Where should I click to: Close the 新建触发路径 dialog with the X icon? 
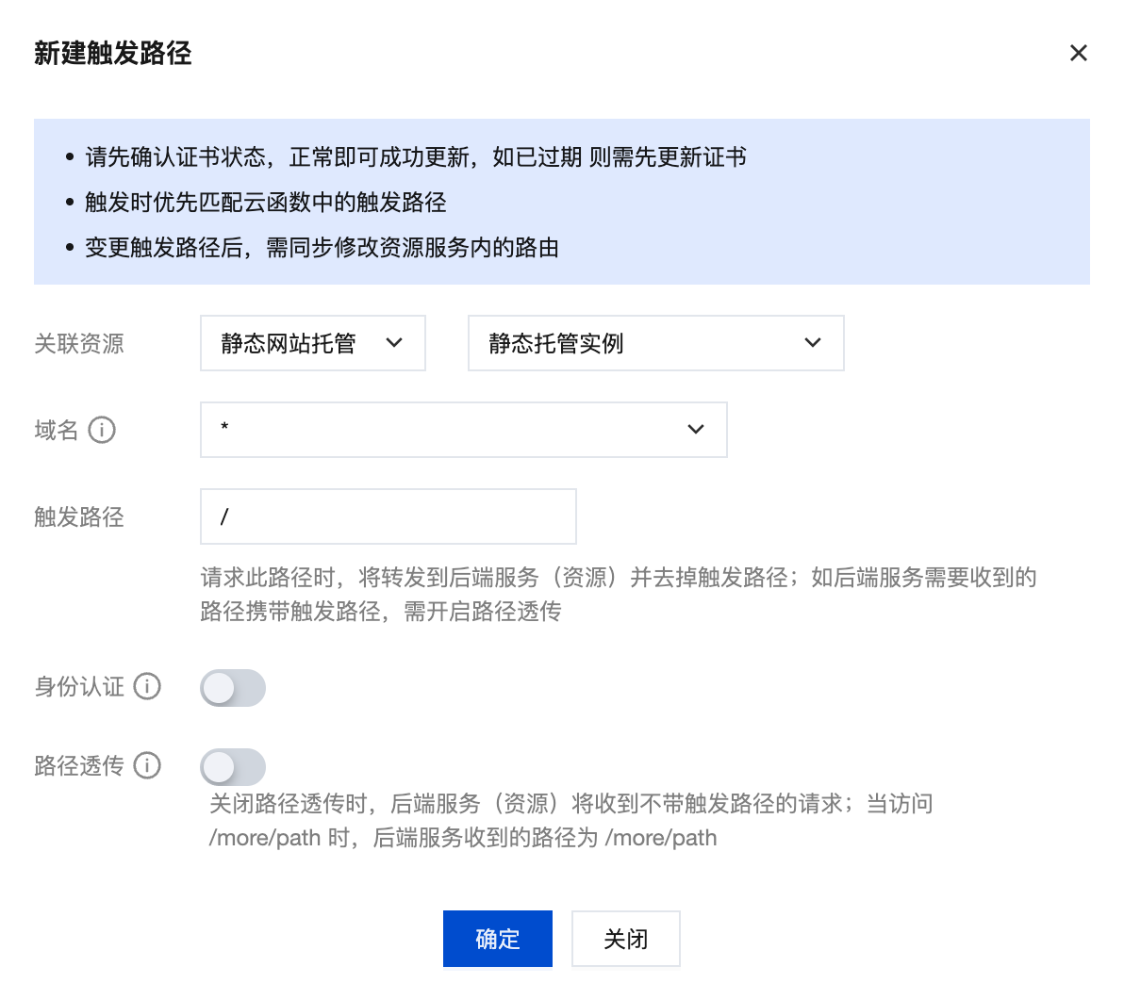point(1079,53)
